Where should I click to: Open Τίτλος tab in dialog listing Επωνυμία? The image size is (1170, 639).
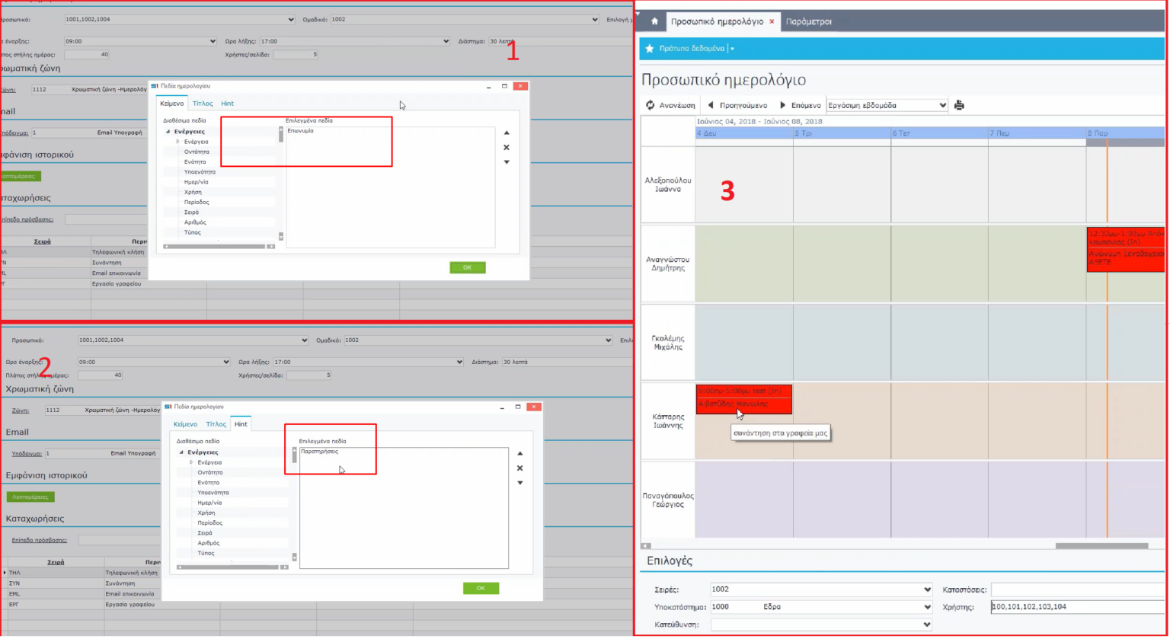click(203, 104)
